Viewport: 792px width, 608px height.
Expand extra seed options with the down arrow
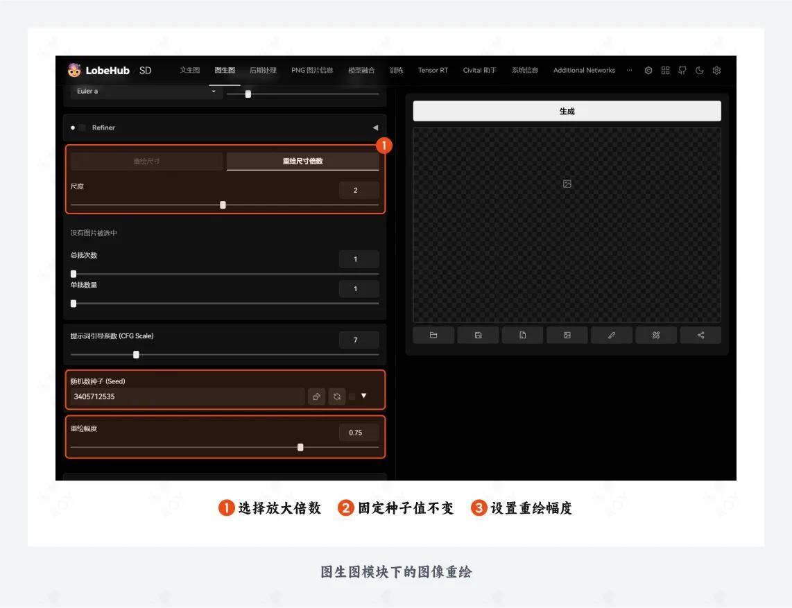click(x=363, y=396)
